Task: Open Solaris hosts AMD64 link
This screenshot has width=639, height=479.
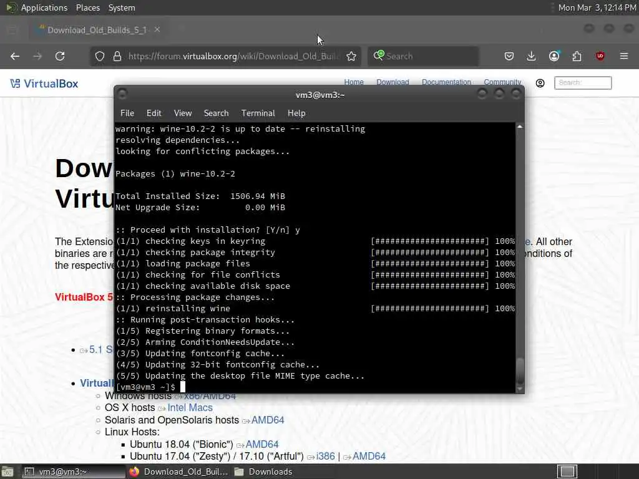Action: (267, 420)
